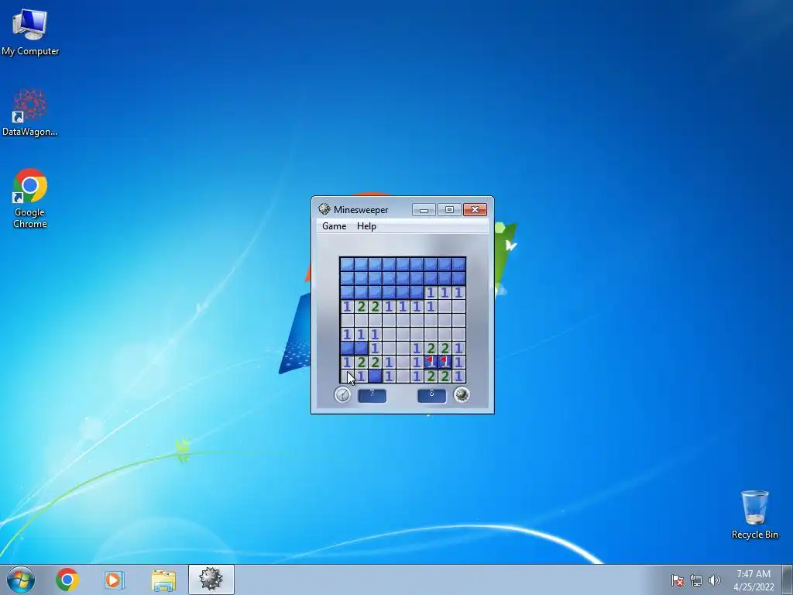Select the Recycle Bin desktop icon

point(754,514)
